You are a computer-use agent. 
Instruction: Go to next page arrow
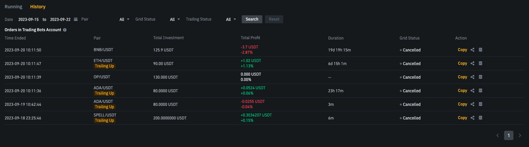520,135
